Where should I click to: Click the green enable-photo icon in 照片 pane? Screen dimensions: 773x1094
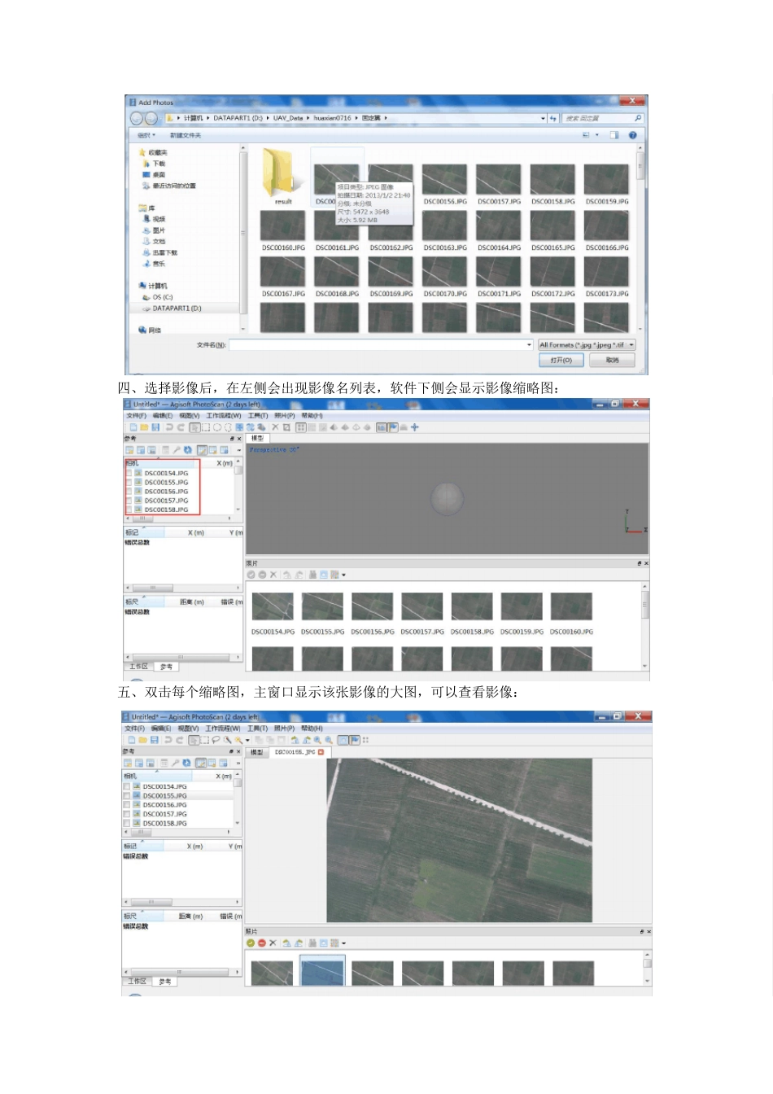click(251, 943)
